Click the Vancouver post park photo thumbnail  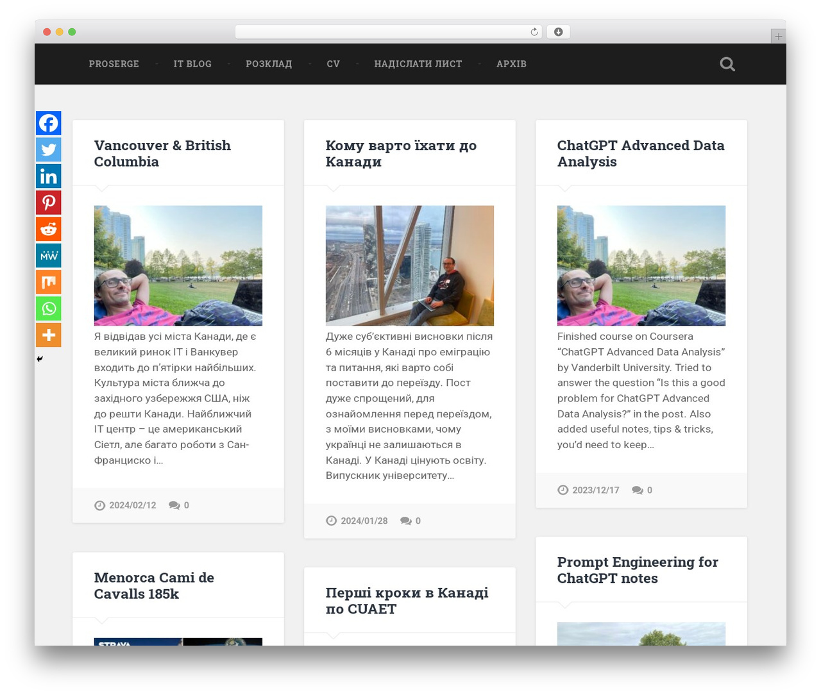tap(178, 265)
